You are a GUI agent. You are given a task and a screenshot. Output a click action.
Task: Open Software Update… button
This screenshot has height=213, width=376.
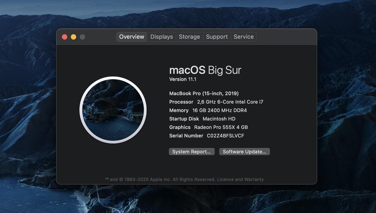click(x=244, y=152)
